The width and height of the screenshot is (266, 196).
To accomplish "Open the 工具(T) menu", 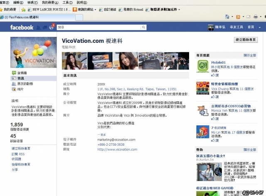I will [67, 2].
